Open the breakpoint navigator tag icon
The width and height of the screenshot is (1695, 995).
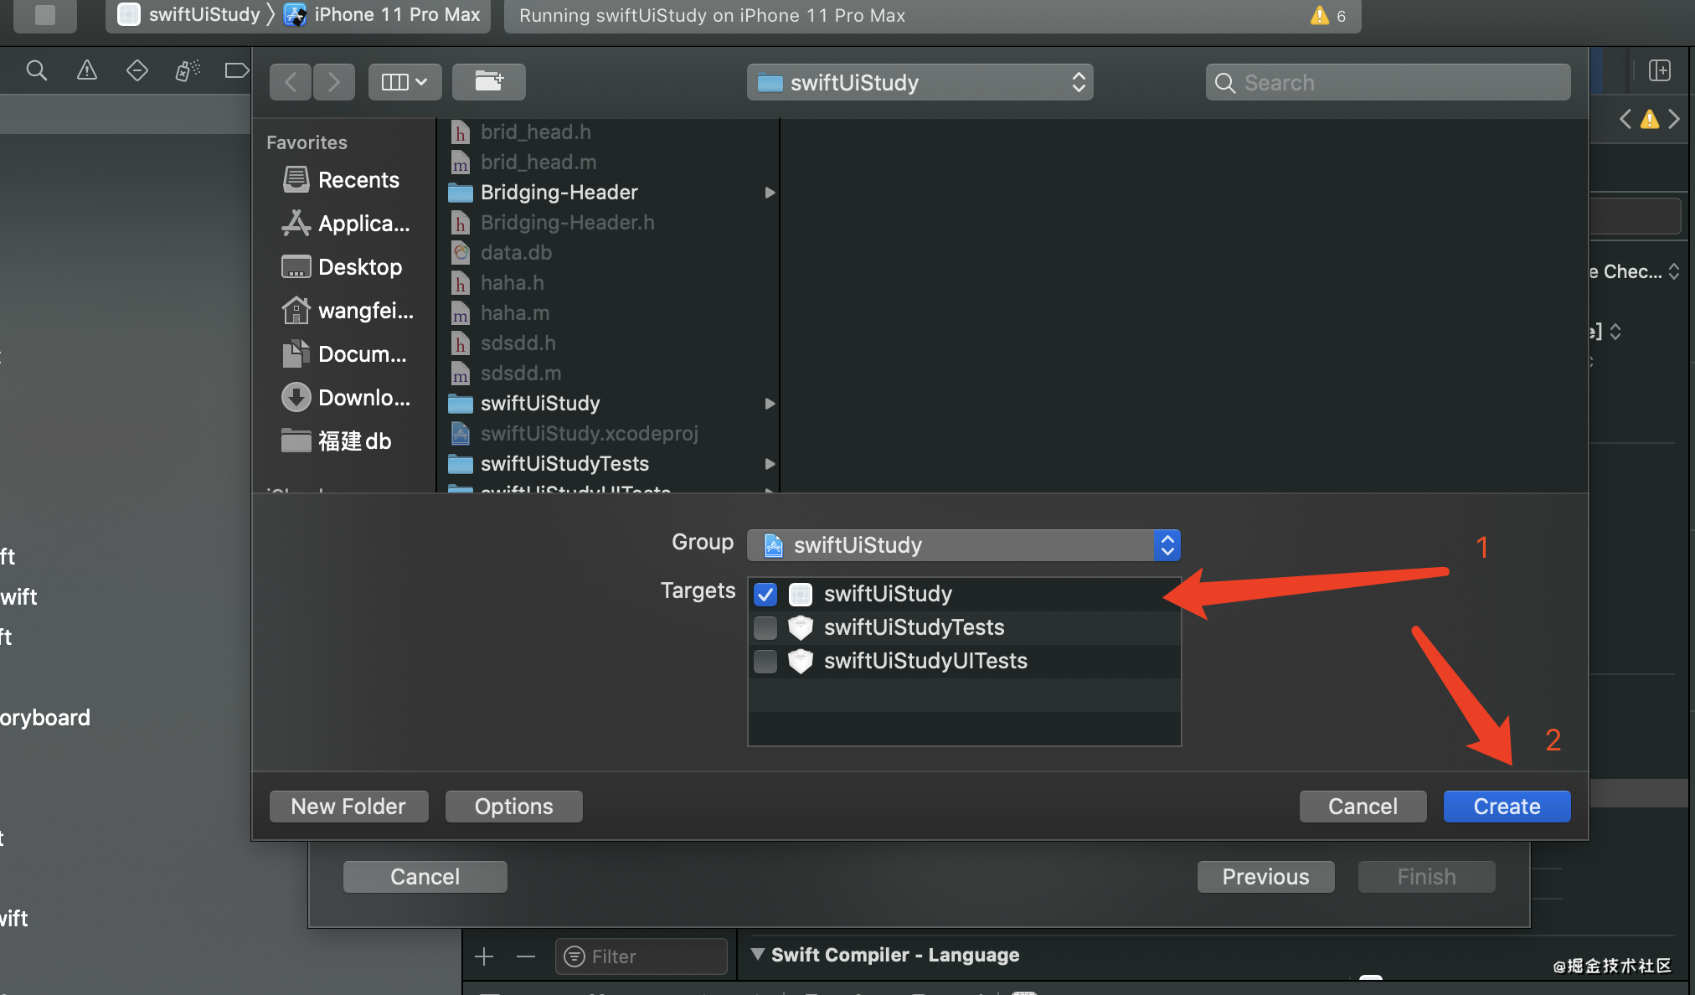236,70
